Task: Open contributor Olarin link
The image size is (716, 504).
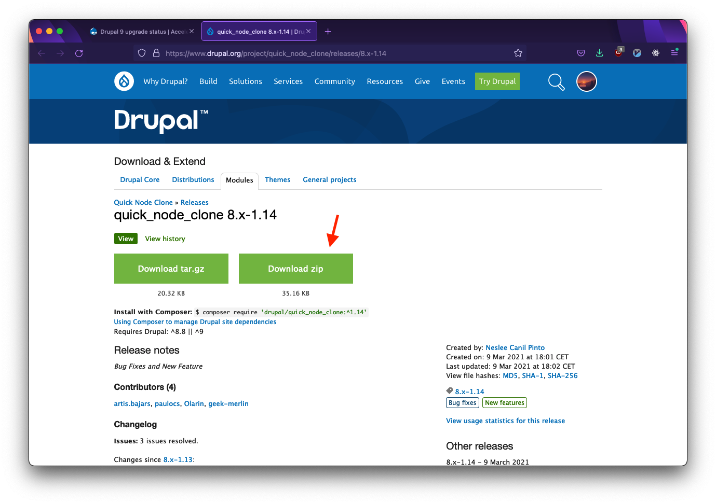Action: coord(194,404)
